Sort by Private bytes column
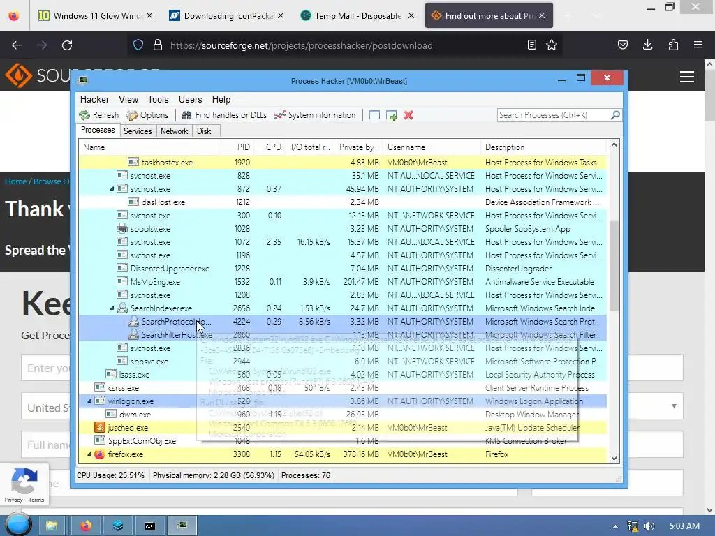Screen dimensions: 715x536 pos(358,147)
